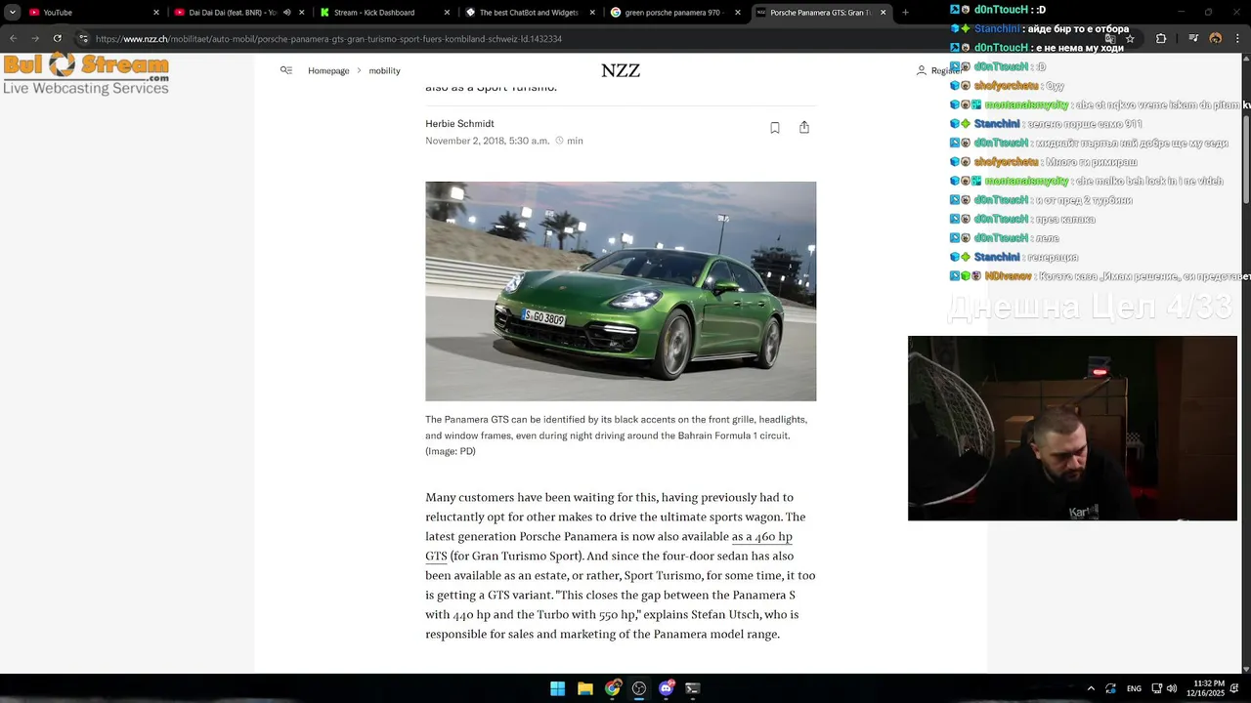This screenshot has height=703, width=1251.
Task: Close the YouTube tab
Action: point(156,13)
